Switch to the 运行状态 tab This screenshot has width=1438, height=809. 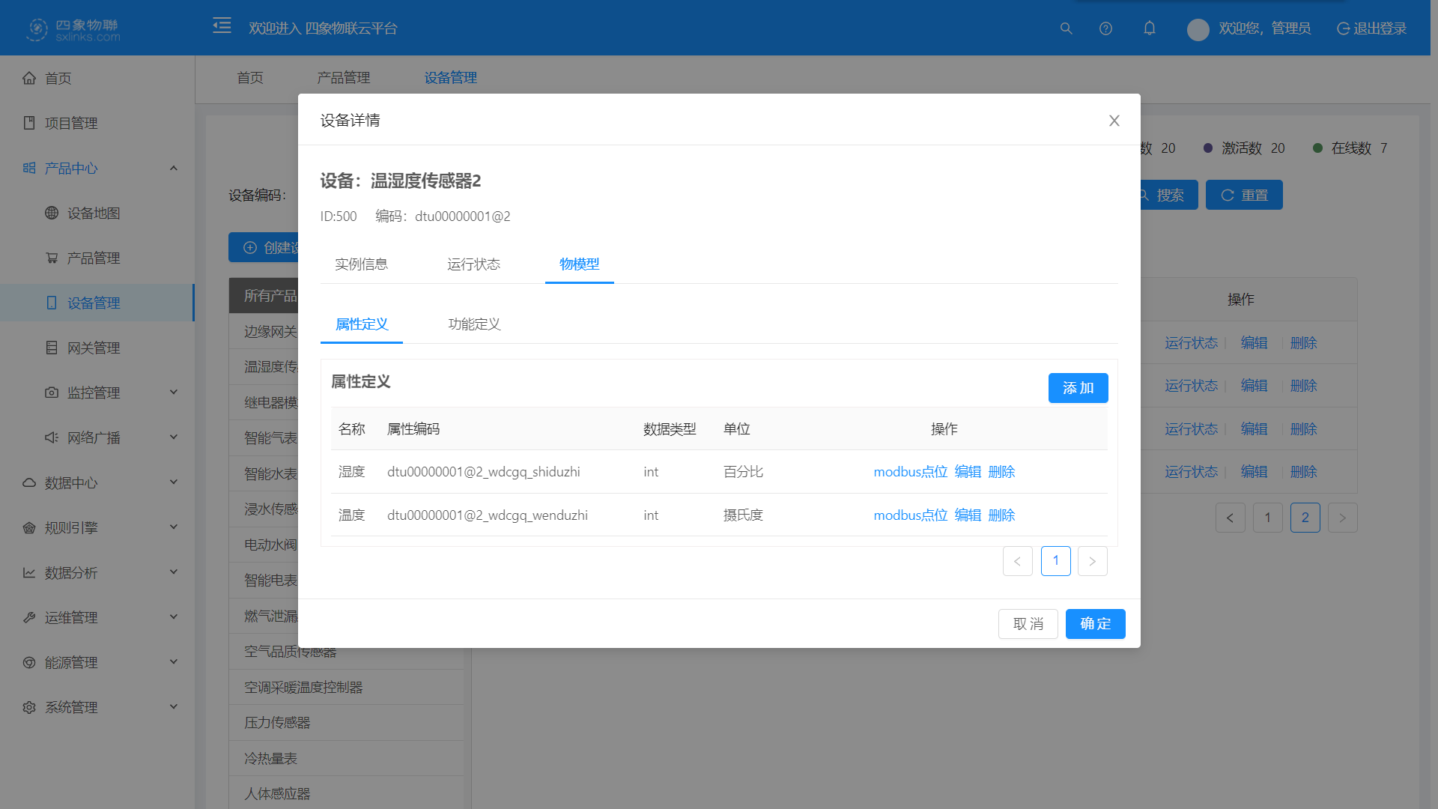[473, 264]
